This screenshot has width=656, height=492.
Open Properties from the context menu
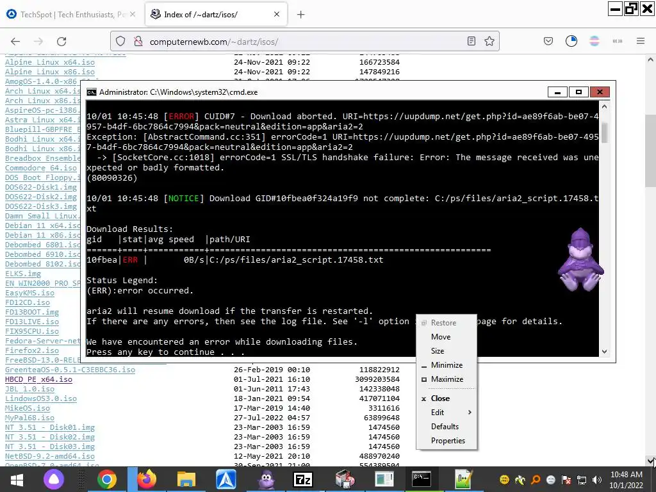point(448,441)
